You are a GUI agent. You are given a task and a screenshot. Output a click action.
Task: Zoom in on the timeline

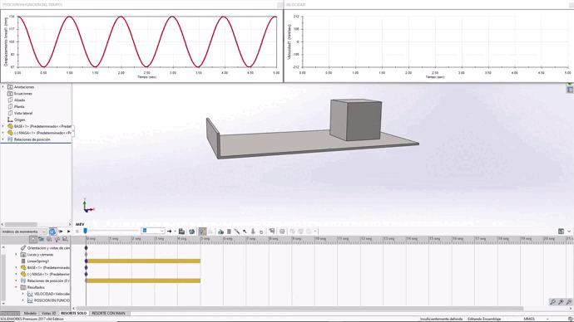[x=561, y=301]
